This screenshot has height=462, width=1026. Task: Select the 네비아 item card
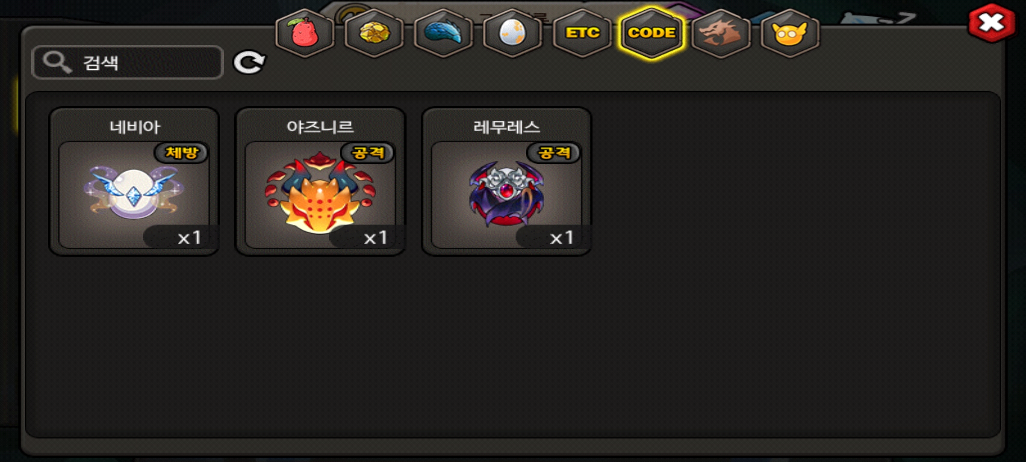134,181
